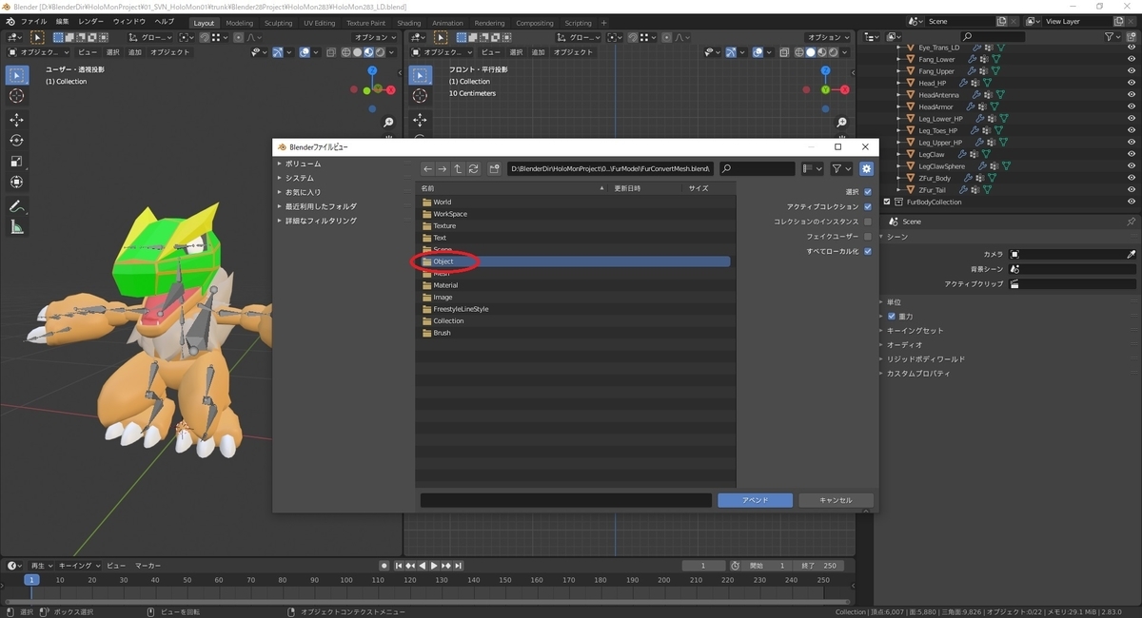Image resolution: width=1142 pixels, height=618 pixels.
Task: Click アペンド button
Action: [755, 500]
